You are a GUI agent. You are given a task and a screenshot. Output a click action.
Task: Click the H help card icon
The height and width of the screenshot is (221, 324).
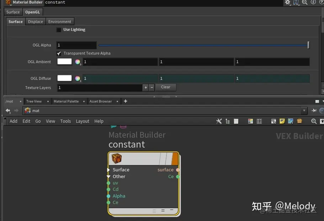[296, 2]
